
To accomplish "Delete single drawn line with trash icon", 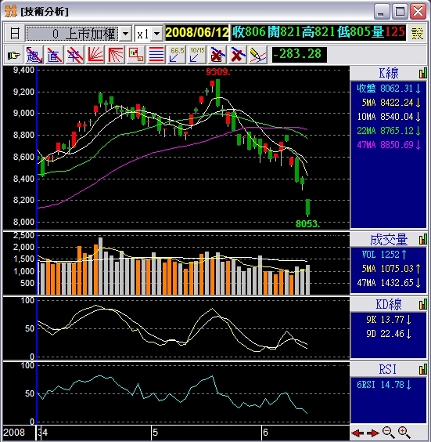I will [x=217, y=55].
